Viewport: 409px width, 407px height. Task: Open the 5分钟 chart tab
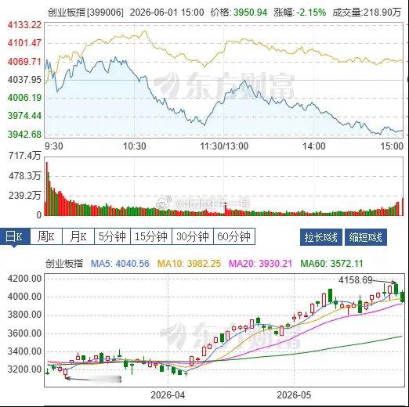click(112, 236)
